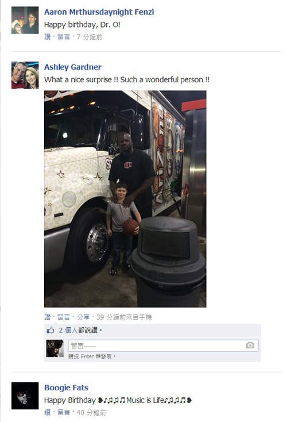Screen dimensions: 287x422
Task: Like Boogie Fats' birthday post
Action: 48,412
